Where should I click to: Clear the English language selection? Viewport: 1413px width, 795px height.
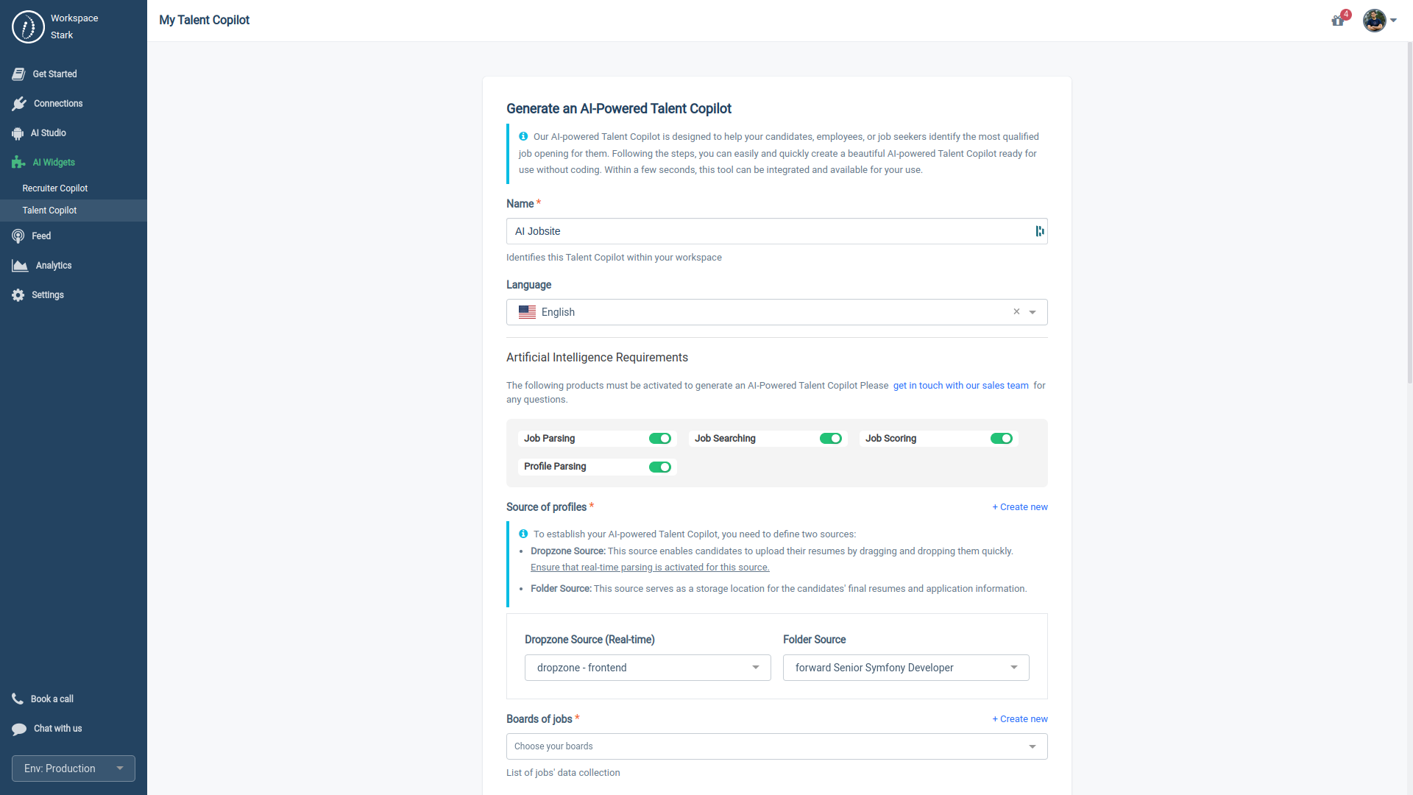pyautogui.click(x=1016, y=311)
